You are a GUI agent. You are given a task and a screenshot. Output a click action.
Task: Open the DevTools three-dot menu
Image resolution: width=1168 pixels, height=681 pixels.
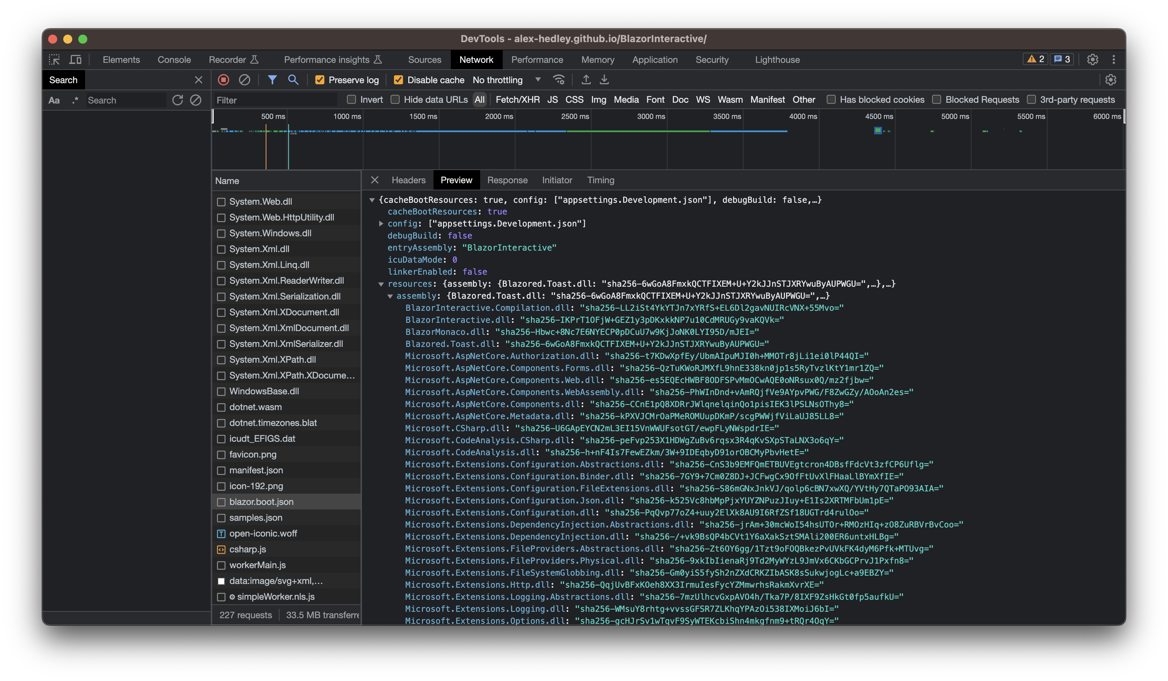pos(1114,60)
